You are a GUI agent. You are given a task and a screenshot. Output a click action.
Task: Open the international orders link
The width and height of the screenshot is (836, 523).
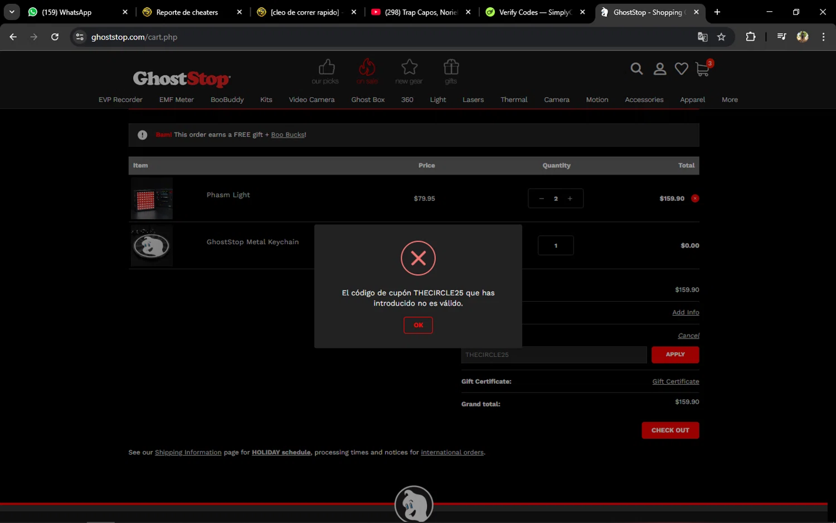click(452, 453)
